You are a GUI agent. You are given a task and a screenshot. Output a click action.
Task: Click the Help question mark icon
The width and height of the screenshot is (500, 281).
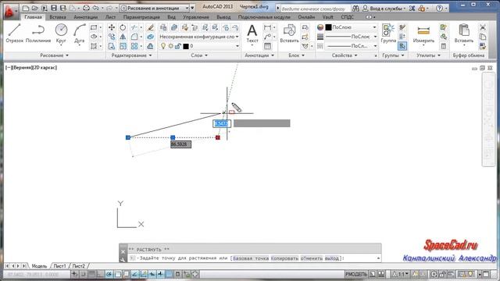(439, 9)
